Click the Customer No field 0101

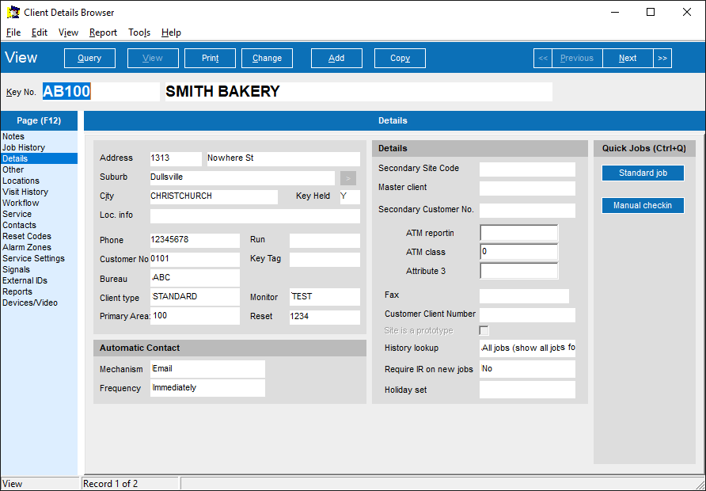click(195, 260)
